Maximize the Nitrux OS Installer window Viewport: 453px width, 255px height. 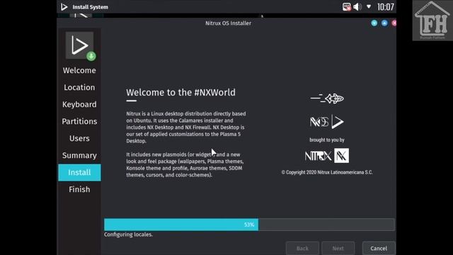pyautogui.click(x=384, y=23)
